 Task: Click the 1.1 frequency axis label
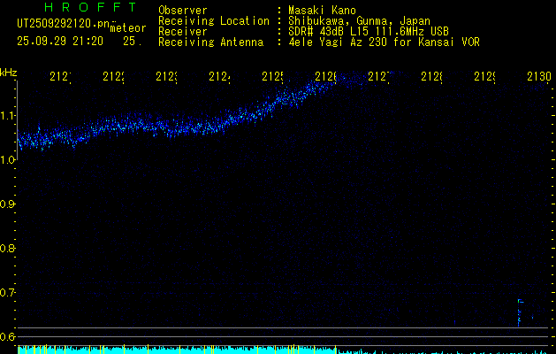click(8, 116)
